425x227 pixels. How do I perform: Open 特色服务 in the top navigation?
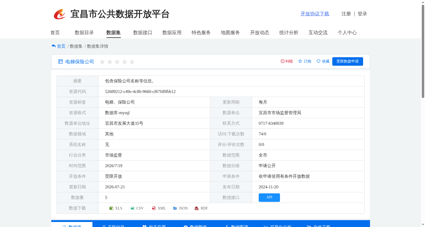click(x=201, y=33)
